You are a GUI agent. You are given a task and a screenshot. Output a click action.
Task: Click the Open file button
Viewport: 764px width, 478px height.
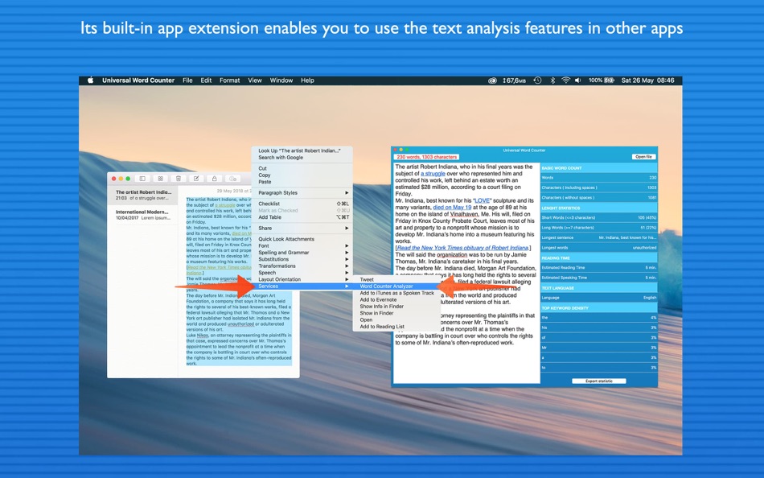coord(643,157)
